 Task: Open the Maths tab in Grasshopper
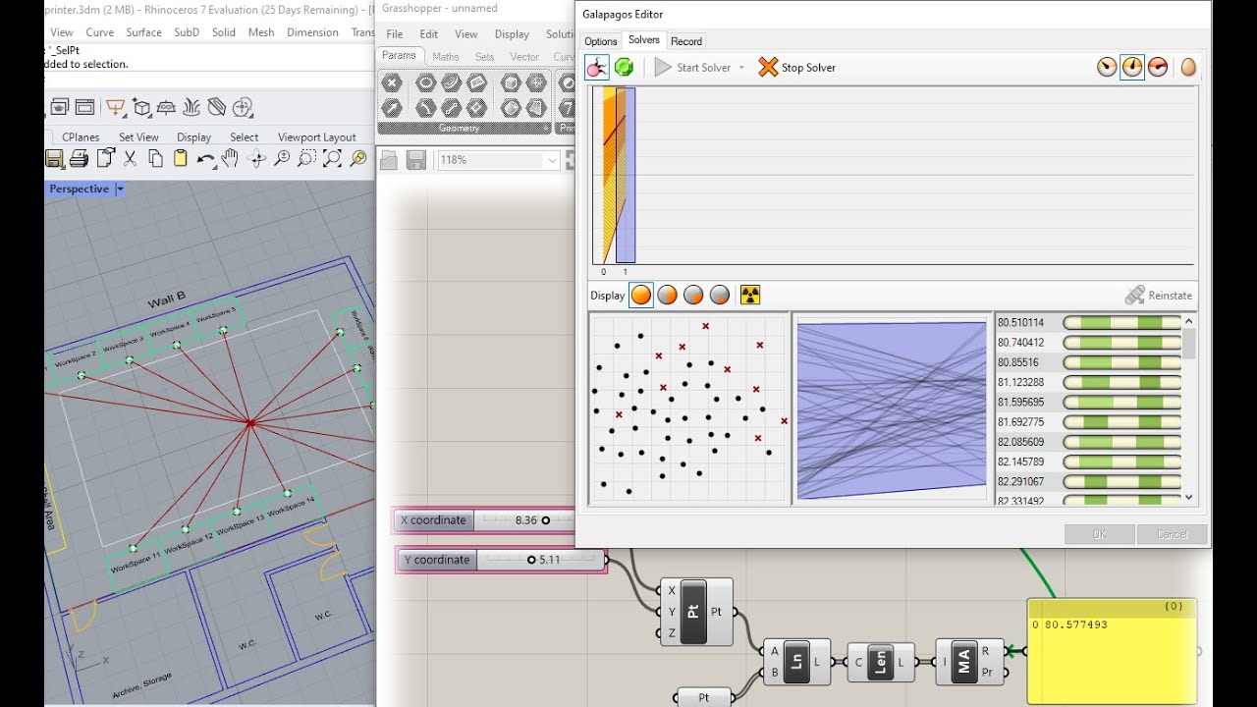pyautogui.click(x=446, y=57)
